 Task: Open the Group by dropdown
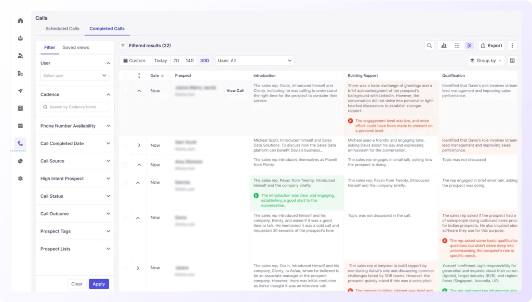coord(486,61)
